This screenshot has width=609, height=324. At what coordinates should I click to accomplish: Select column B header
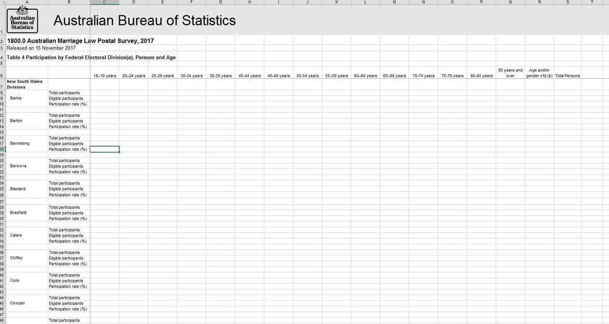click(x=69, y=2)
